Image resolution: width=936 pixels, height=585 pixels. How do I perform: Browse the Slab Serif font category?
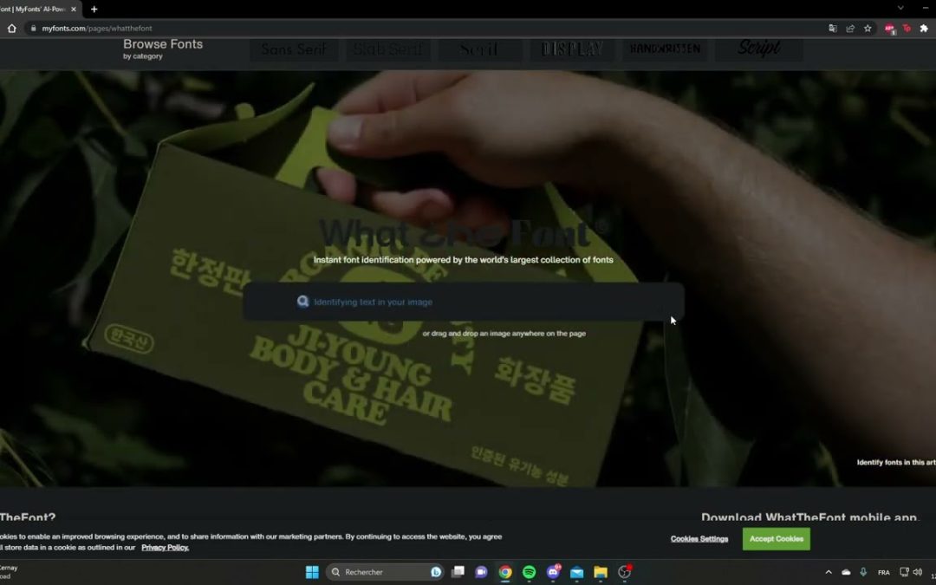[387, 49]
